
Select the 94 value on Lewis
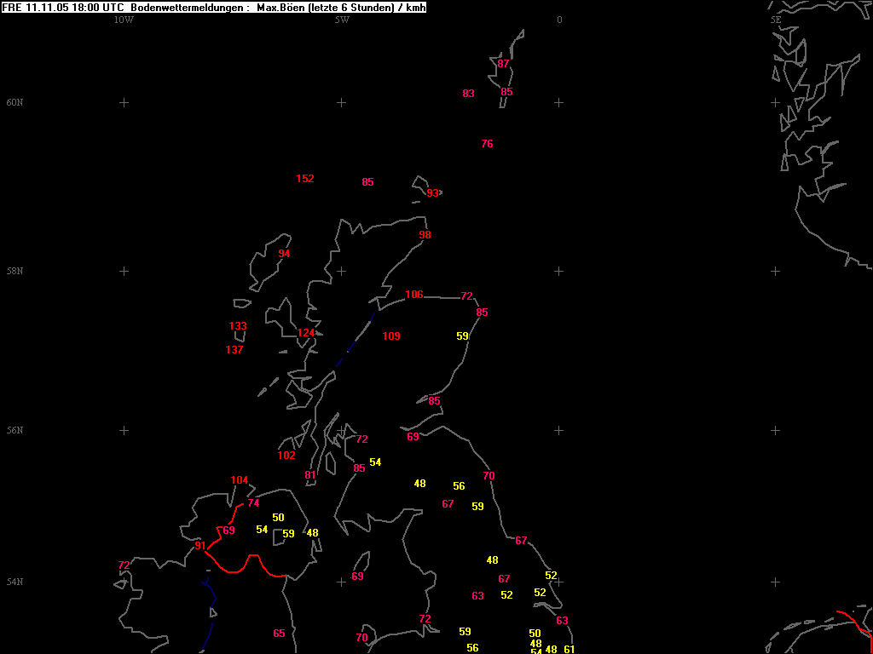(285, 254)
